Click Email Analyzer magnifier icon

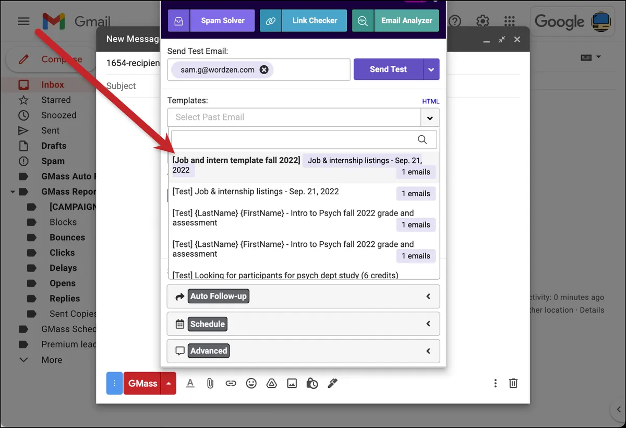[x=363, y=21]
